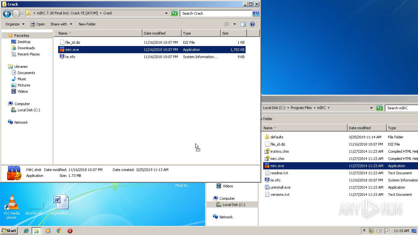The height and width of the screenshot is (235, 418).
Task: Select mirc.exe in Crack window
Action: pos(152,50)
